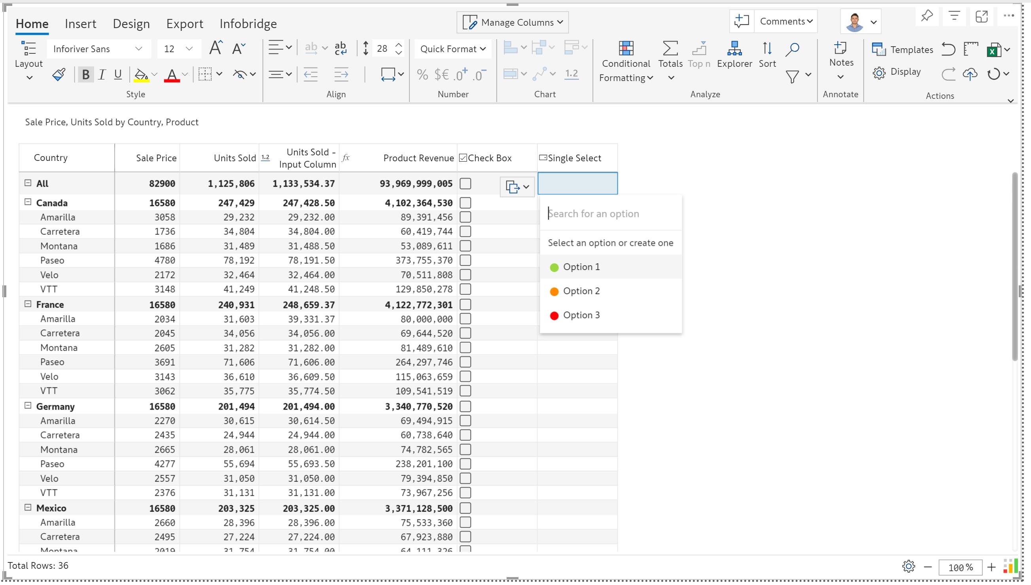Click the Undo arrow in Actions
Viewport: 1031px width, 585px height.
click(948, 49)
